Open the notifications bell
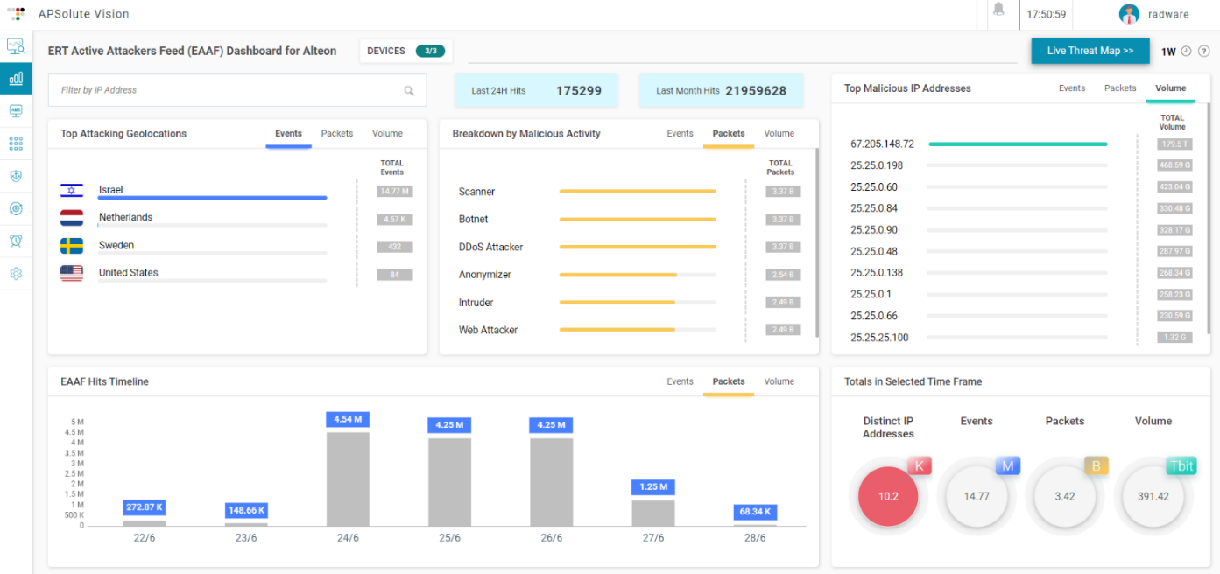This screenshot has height=574, width=1220. 998,10
